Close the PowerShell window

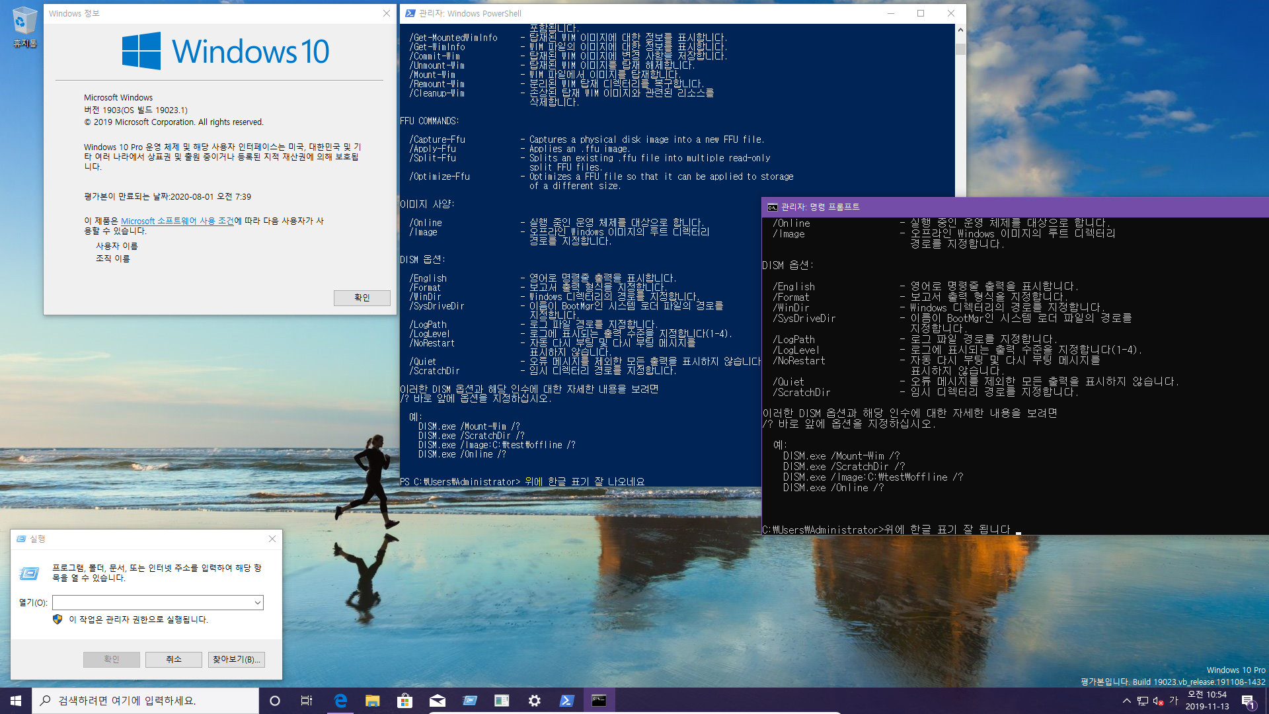pos(951,13)
